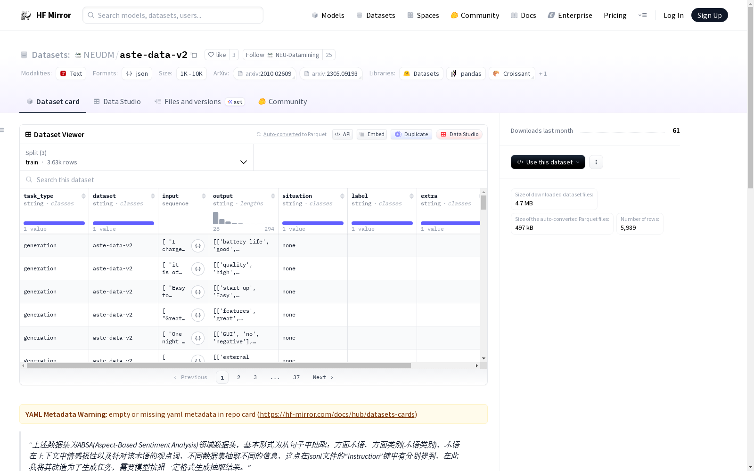The image size is (754, 471).
Task: Click Next page in viewer pagination
Action: (x=323, y=377)
